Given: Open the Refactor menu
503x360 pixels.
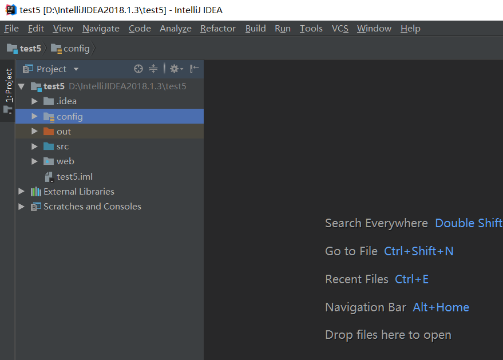Looking at the screenshot, I should 217,28.
